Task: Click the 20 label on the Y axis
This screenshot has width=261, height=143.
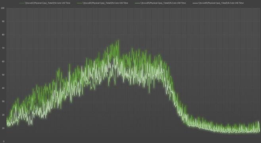Action: [3, 115]
